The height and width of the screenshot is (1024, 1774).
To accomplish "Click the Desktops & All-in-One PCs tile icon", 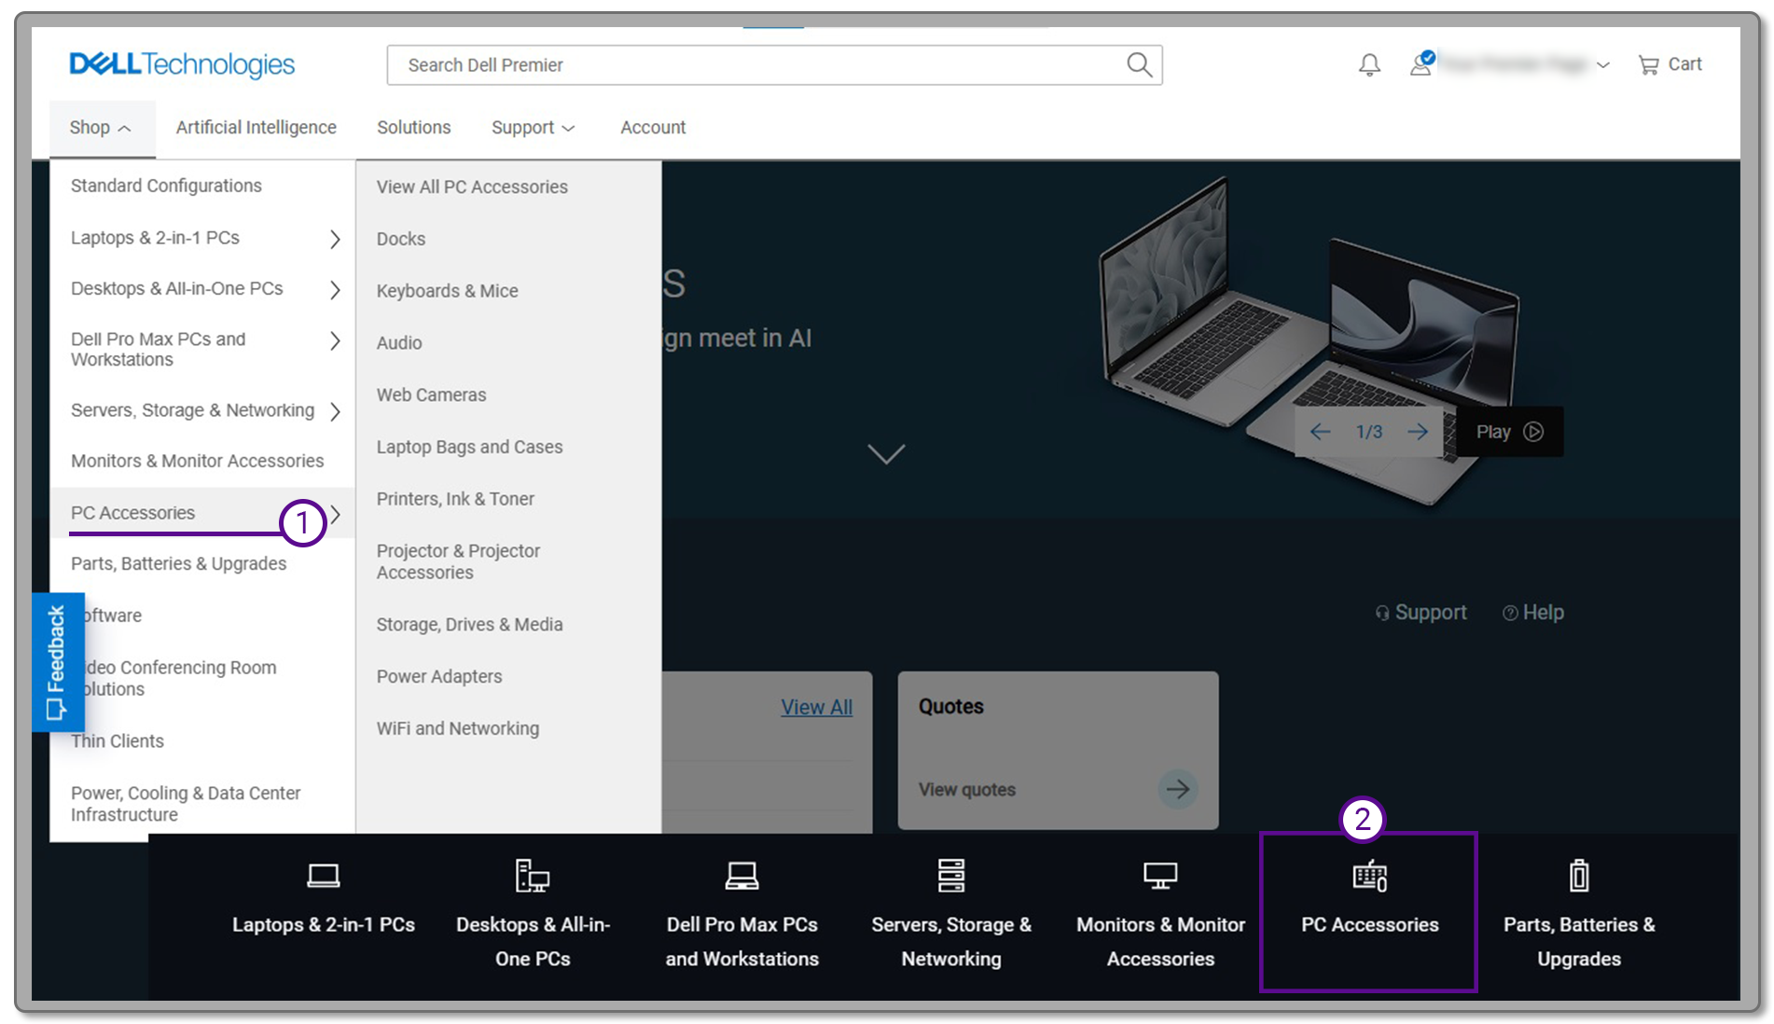I will 533,876.
